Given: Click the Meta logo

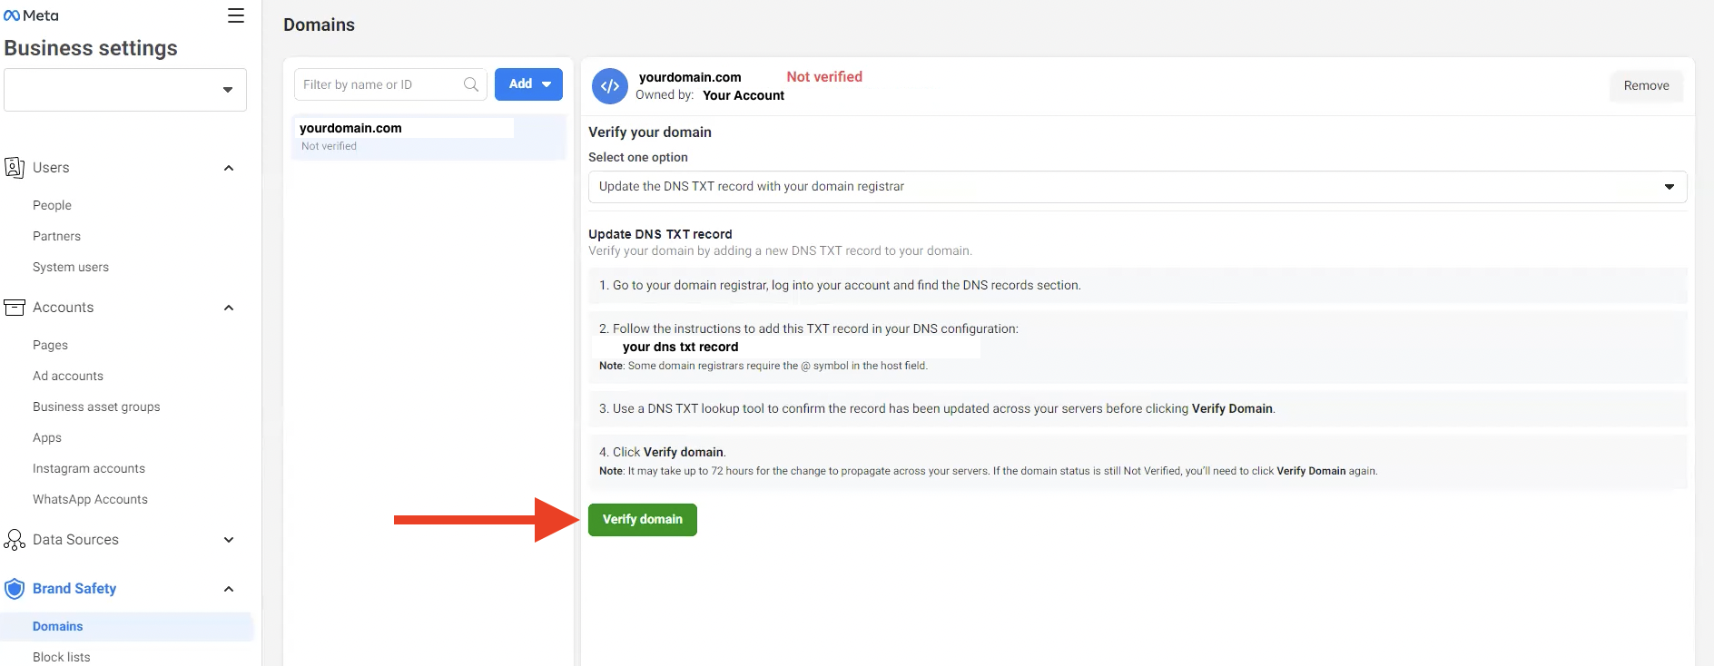Looking at the screenshot, I should [x=31, y=15].
